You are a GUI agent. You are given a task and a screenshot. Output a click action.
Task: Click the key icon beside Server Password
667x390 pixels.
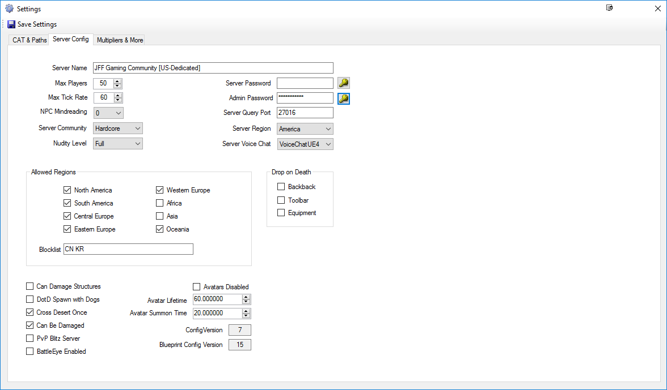[x=343, y=83]
